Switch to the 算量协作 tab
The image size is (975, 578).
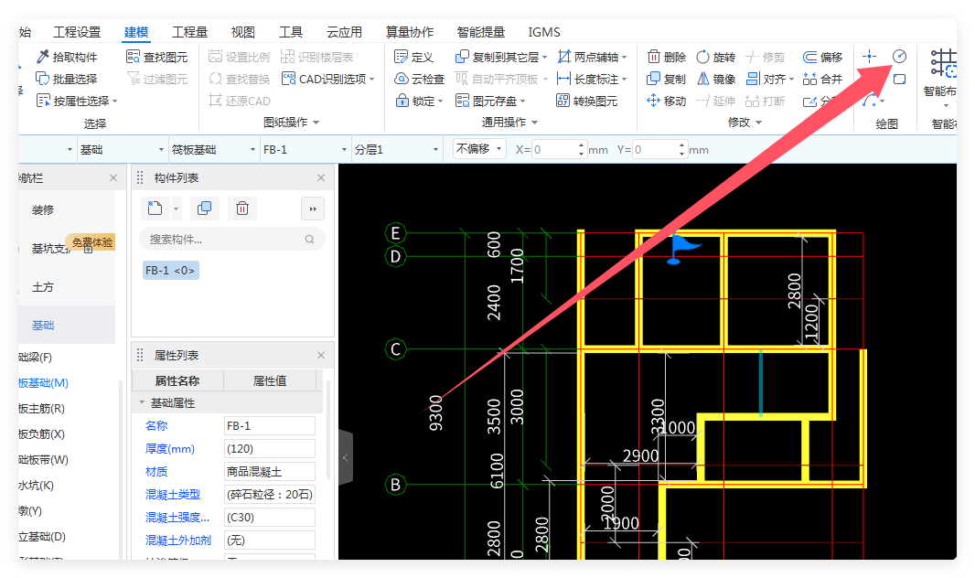tap(410, 32)
